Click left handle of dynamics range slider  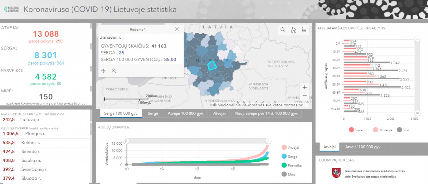pos(126,141)
